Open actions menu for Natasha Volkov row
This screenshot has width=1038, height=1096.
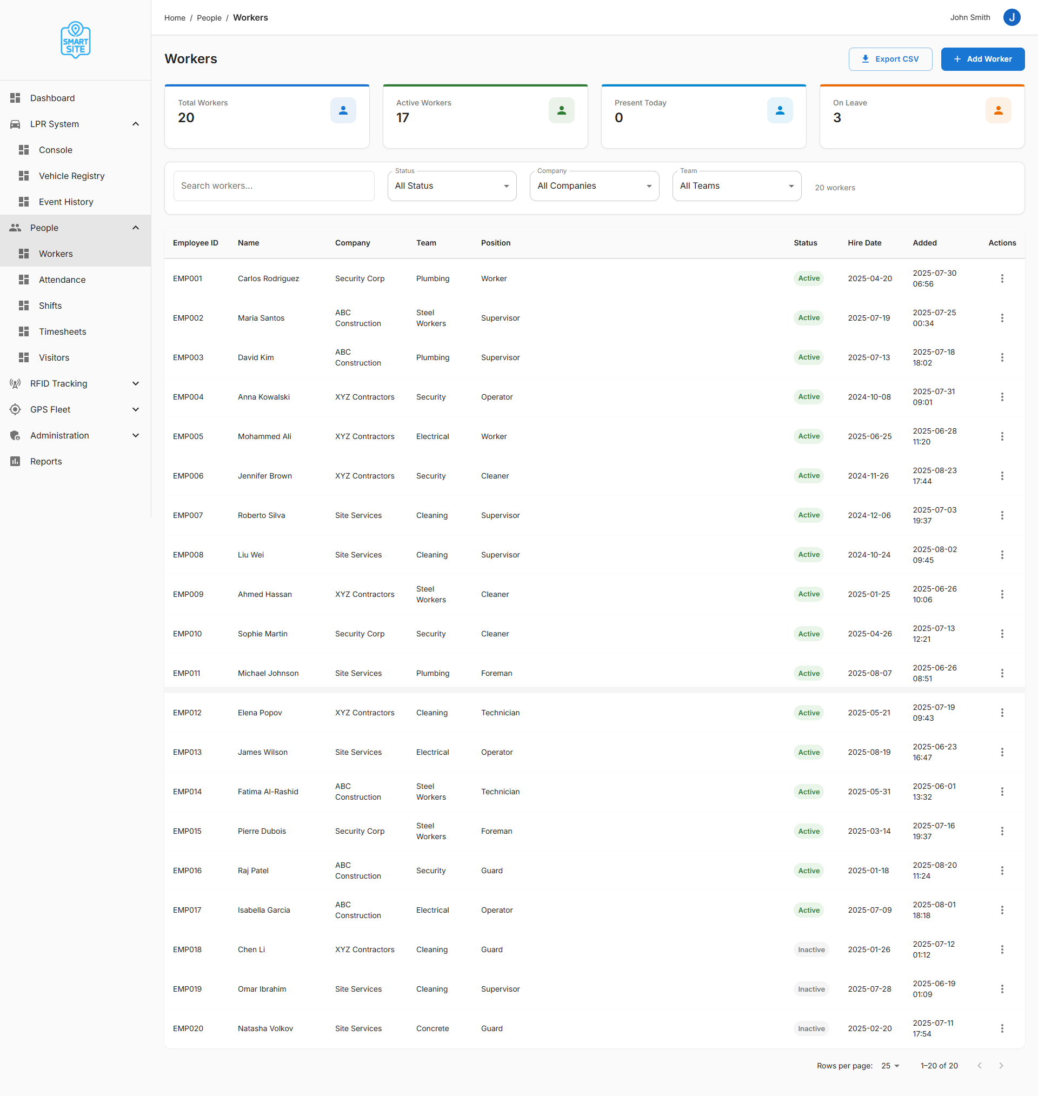pos(1001,1028)
